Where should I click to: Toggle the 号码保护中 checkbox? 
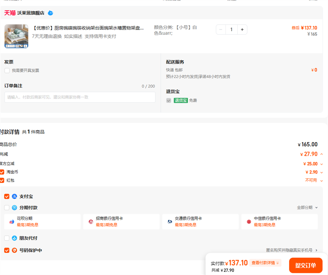tap(7, 250)
